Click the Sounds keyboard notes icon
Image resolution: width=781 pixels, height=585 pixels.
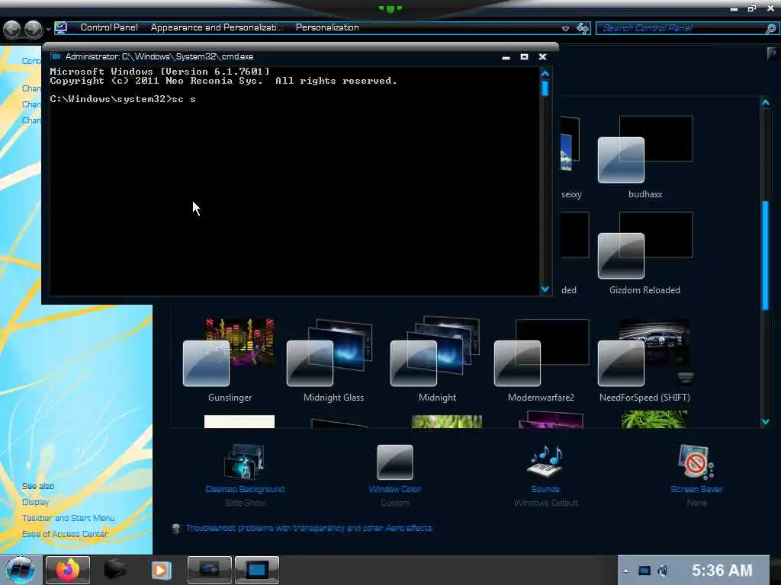coord(545,461)
